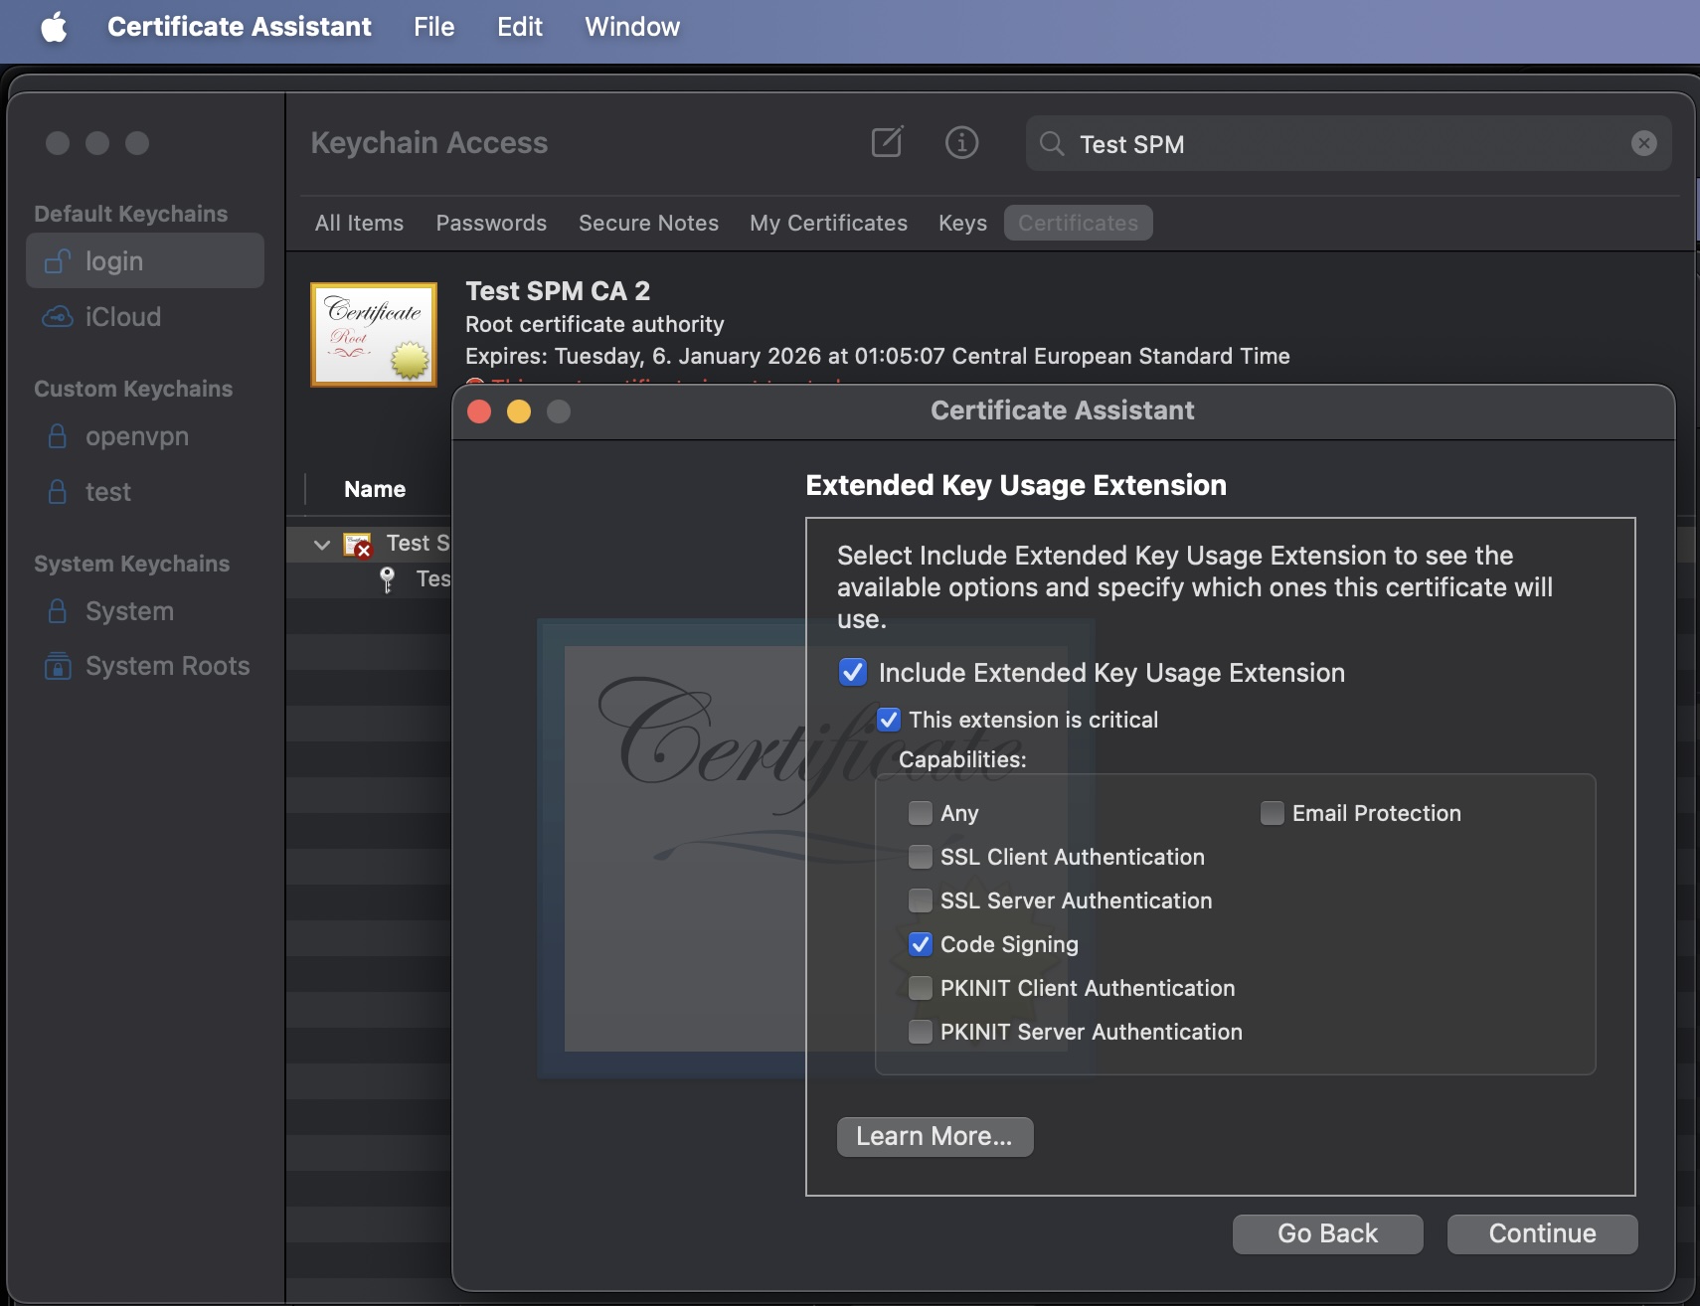Switch to the Keys tab
Image resolution: width=1700 pixels, height=1306 pixels.
point(962,223)
